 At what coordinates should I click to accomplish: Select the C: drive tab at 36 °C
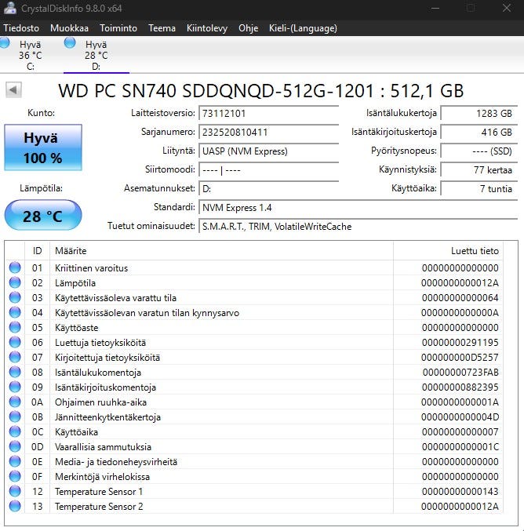[31, 55]
